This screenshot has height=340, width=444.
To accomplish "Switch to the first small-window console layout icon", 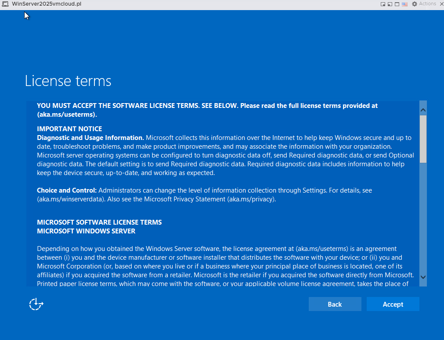I will click(x=383, y=4).
